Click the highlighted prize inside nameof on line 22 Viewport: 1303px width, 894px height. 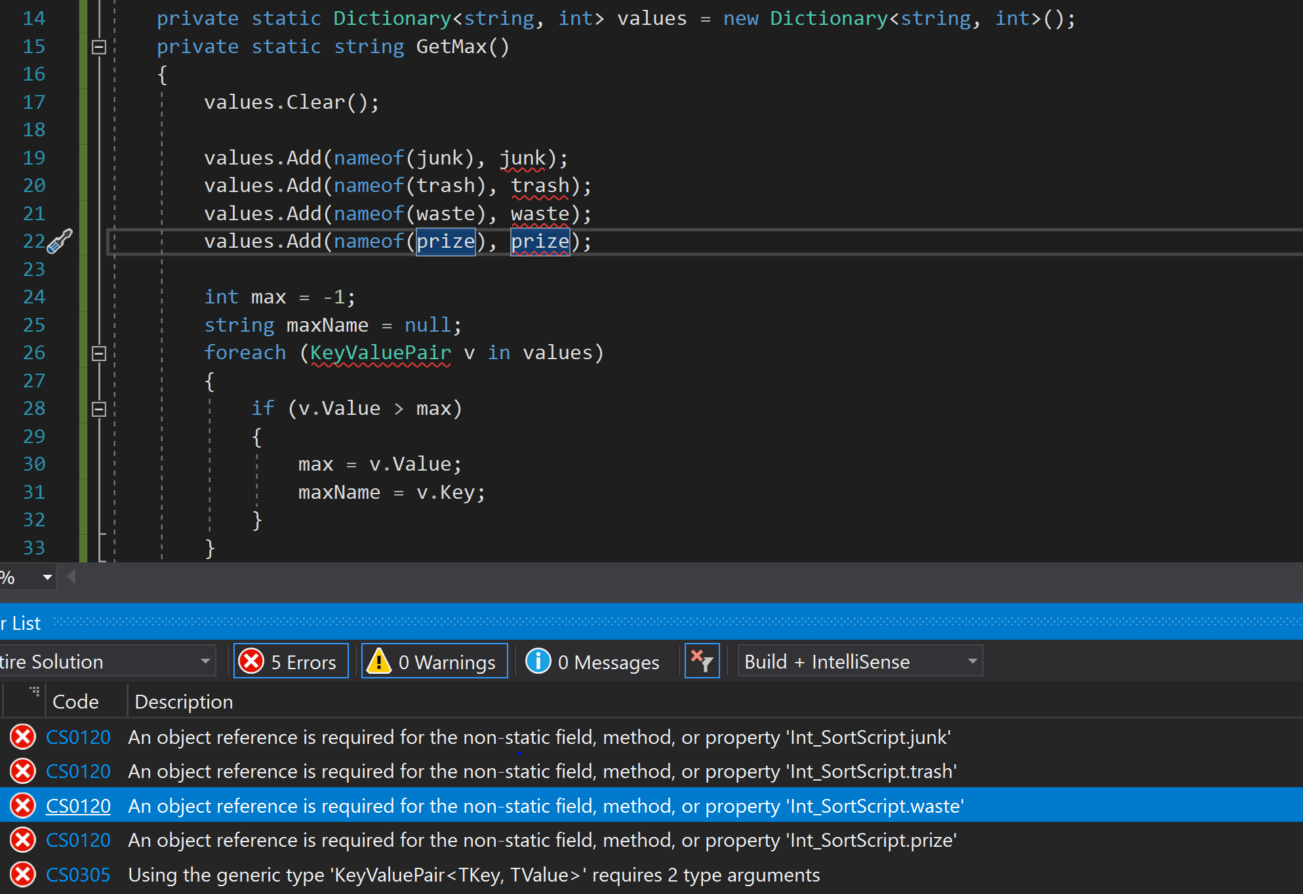(x=446, y=242)
